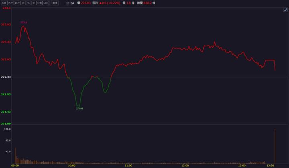Click the 價 273.03 price readout
This screenshot has width=289, height=168.
click(x=84, y=3)
